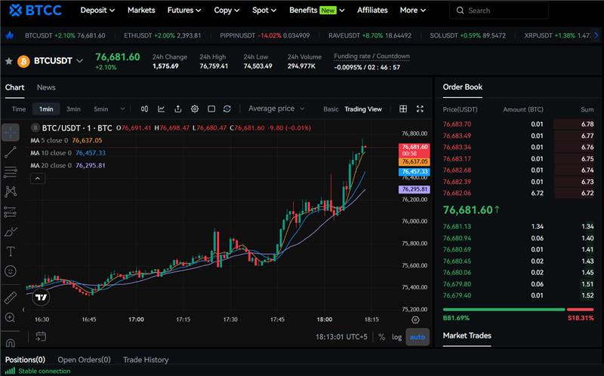The height and width of the screenshot is (376, 604).
Task: Open the Trade History tab
Action: click(146, 360)
